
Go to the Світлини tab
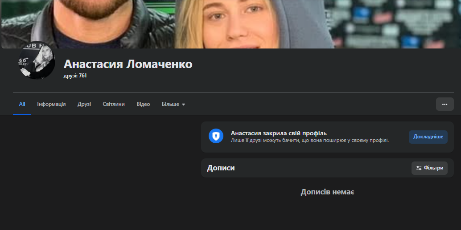pyautogui.click(x=114, y=104)
